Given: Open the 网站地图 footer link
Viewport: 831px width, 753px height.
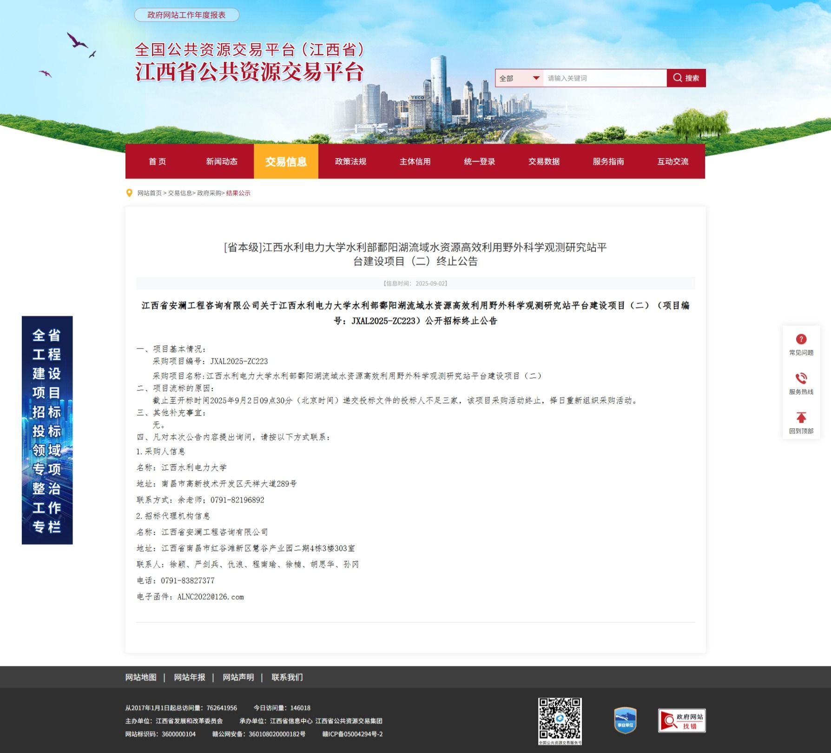Looking at the screenshot, I should (x=141, y=677).
